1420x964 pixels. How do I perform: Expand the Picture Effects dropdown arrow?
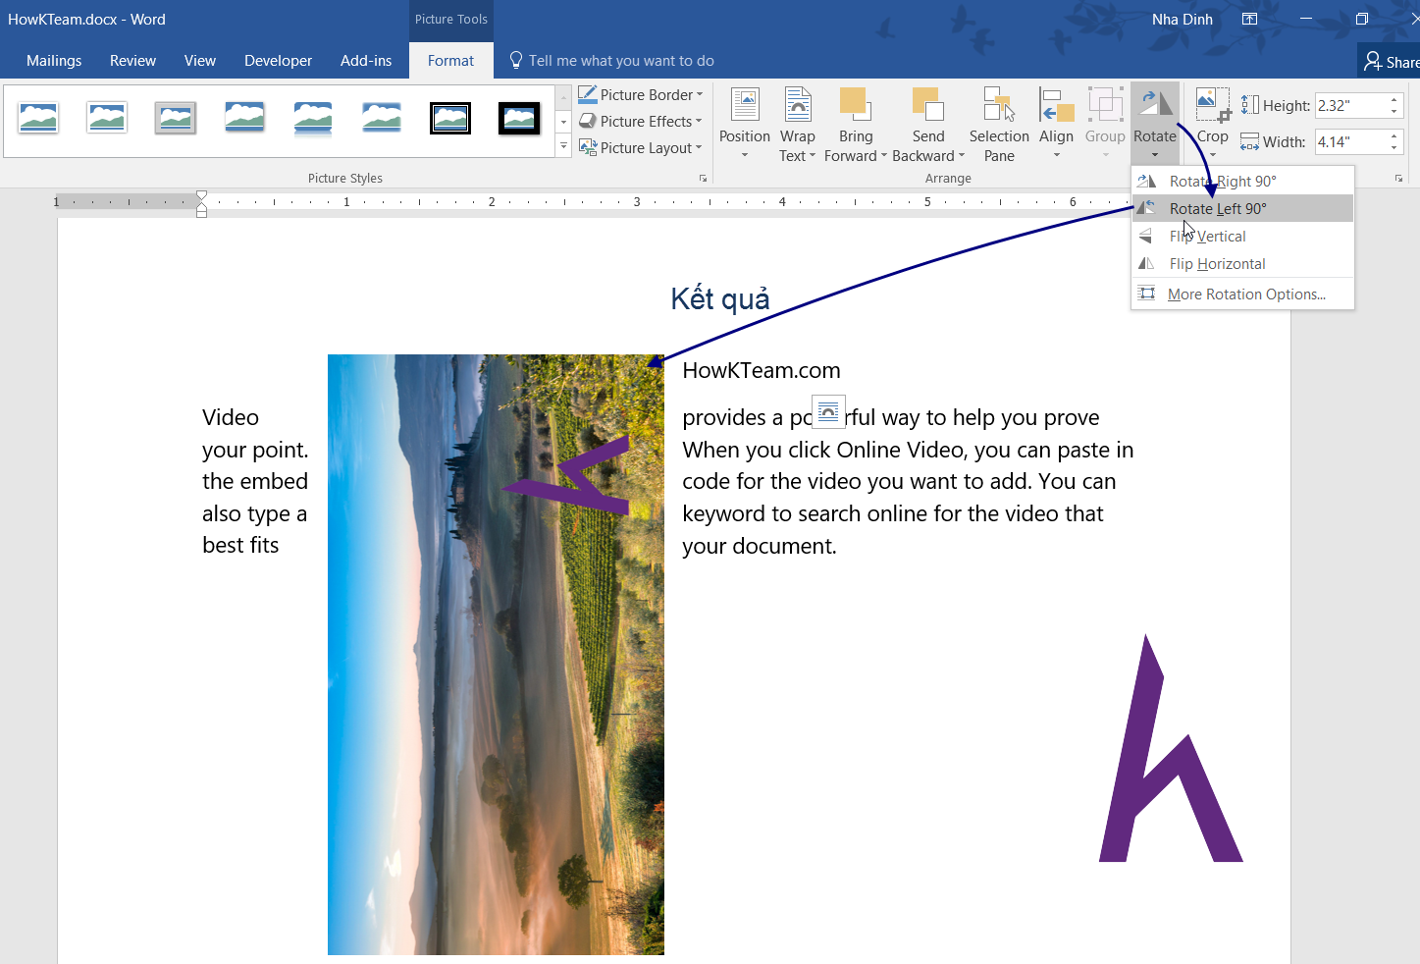coord(699,121)
